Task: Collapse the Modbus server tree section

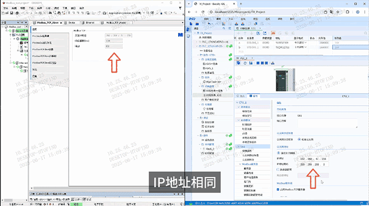Action: coord(240,164)
